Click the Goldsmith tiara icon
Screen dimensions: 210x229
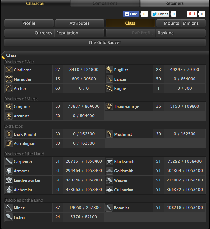coord(110,171)
